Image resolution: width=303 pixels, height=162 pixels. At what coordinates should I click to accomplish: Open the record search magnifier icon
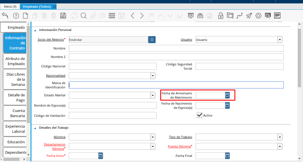click(83, 16)
